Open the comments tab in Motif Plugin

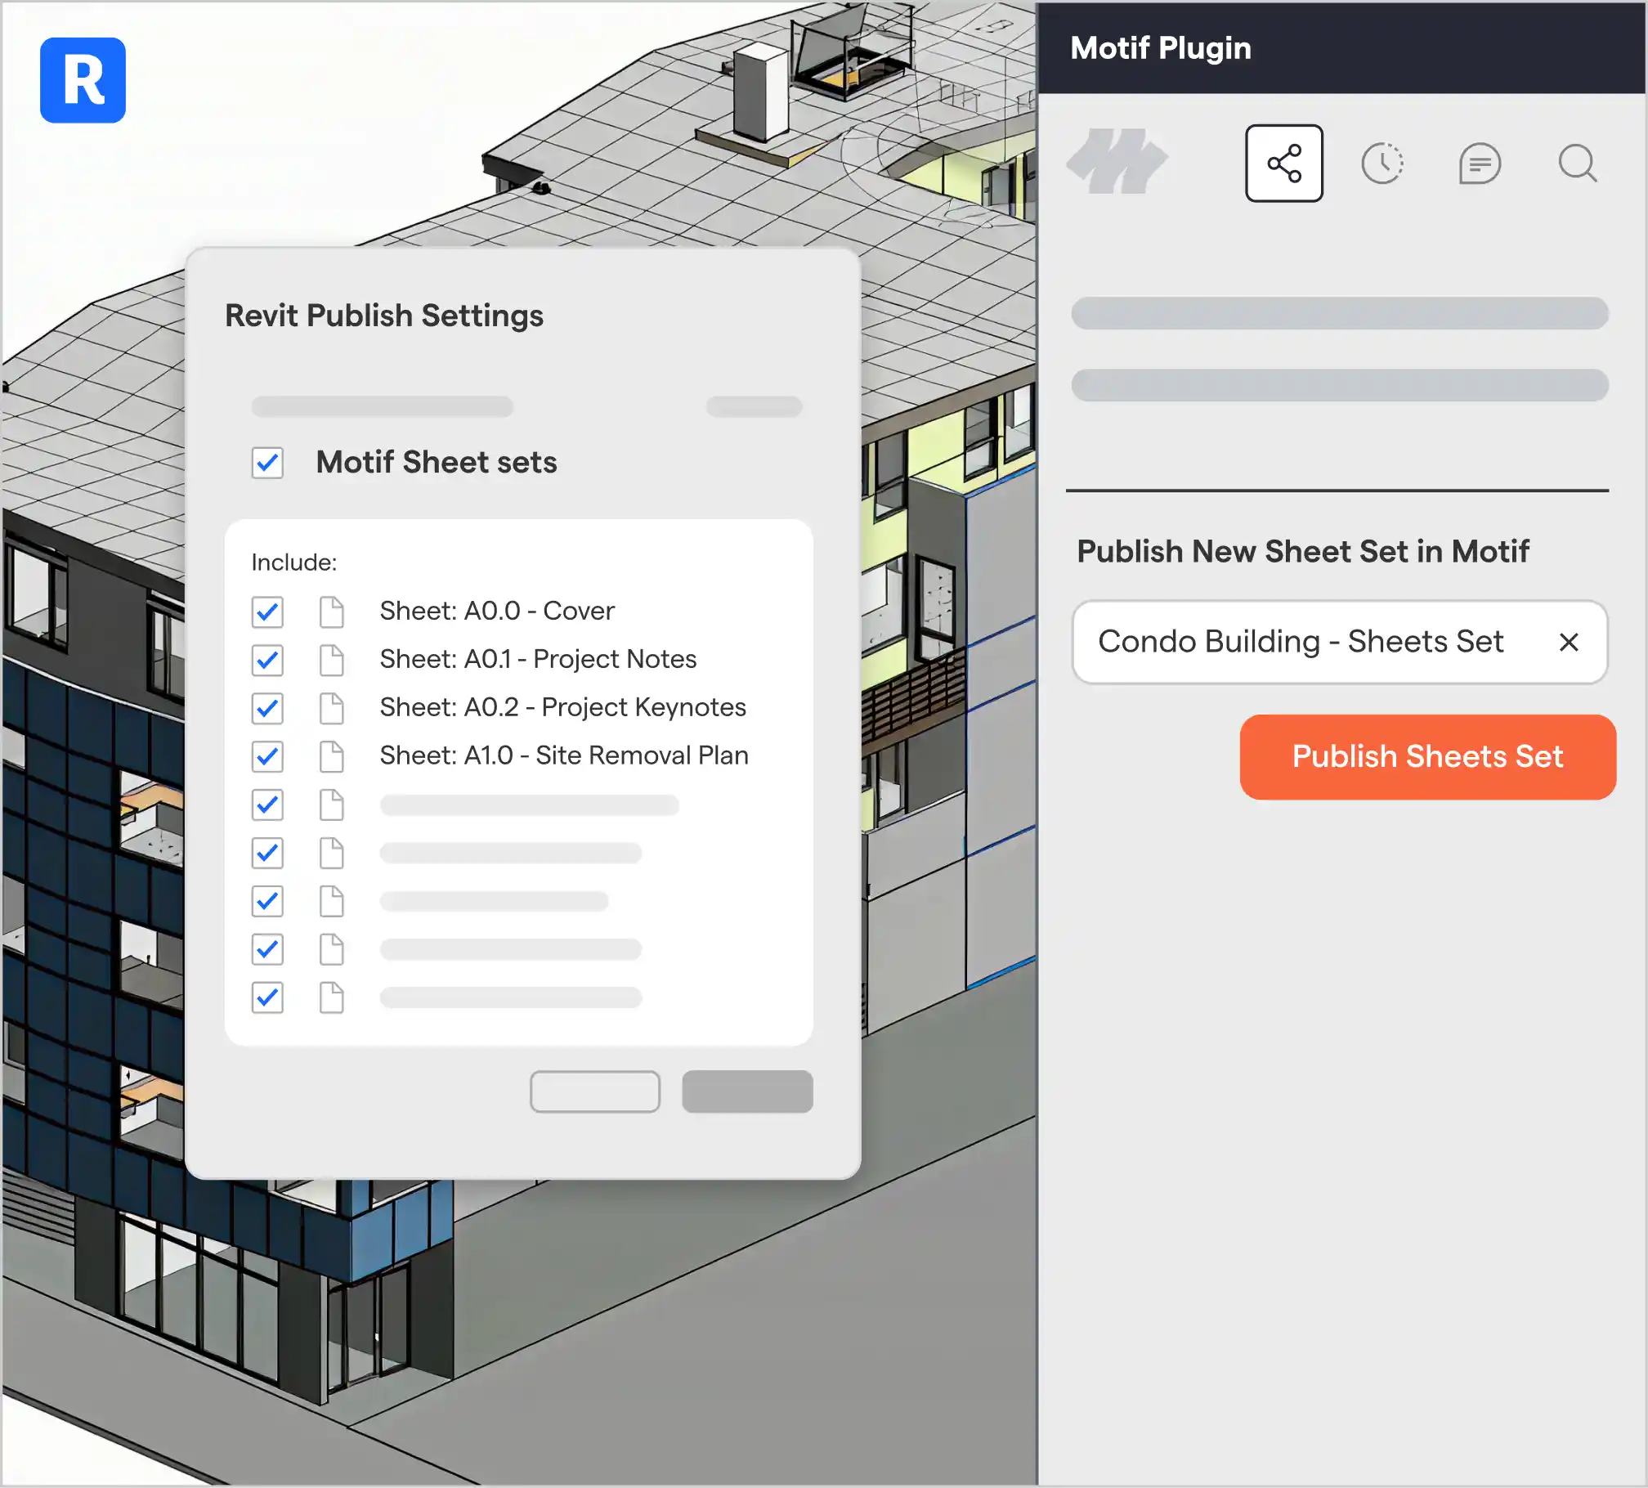(1480, 164)
